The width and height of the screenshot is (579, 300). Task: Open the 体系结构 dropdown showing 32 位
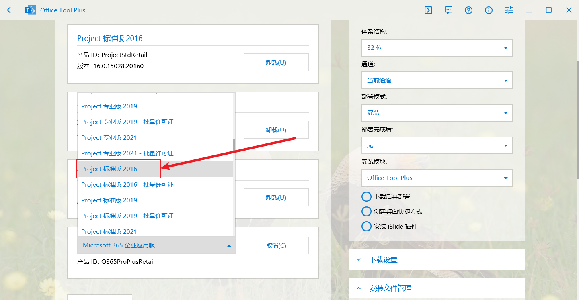(437, 47)
